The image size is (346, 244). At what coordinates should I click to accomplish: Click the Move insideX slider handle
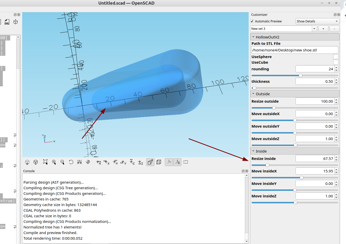tap(301, 178)
